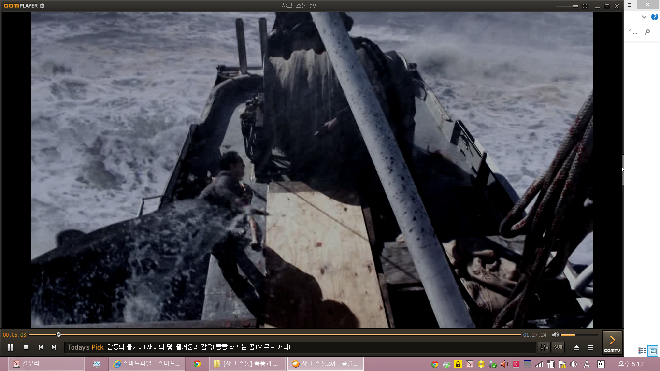Switch to the 스마트파일 Internet Explorer taskbar window
660x371 pixels.
[x=146, y=364]
